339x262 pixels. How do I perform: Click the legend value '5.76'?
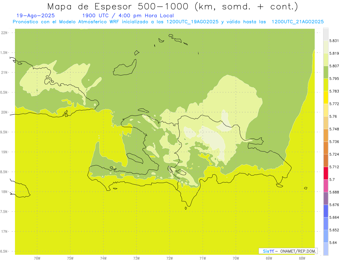333,116
